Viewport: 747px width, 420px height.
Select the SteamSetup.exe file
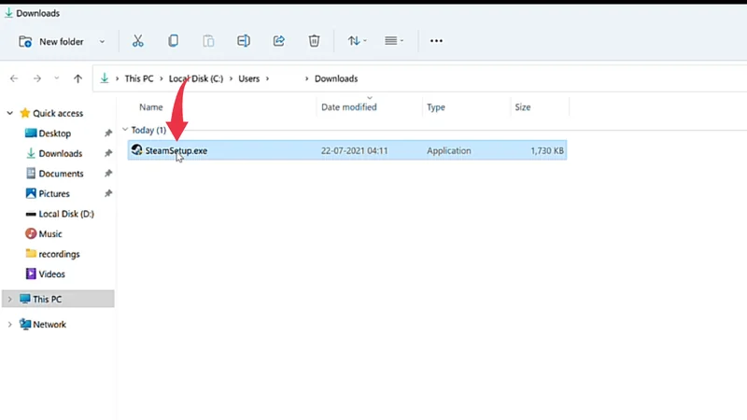(x=176, y=150)
